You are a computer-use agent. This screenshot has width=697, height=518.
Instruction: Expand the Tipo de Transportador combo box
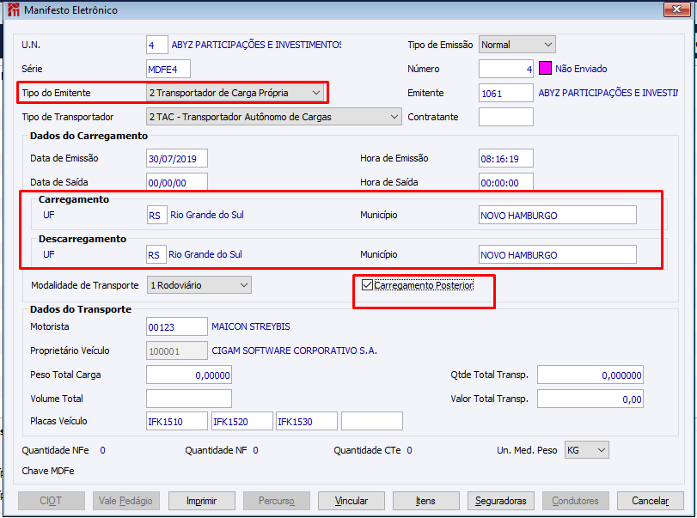click(x=274, y=117)
